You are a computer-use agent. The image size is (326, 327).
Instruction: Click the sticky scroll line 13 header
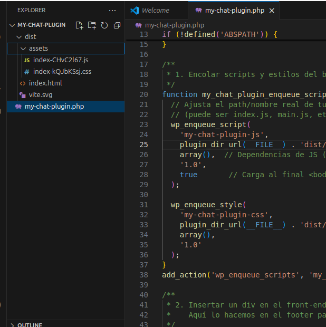tap(225, 34)
